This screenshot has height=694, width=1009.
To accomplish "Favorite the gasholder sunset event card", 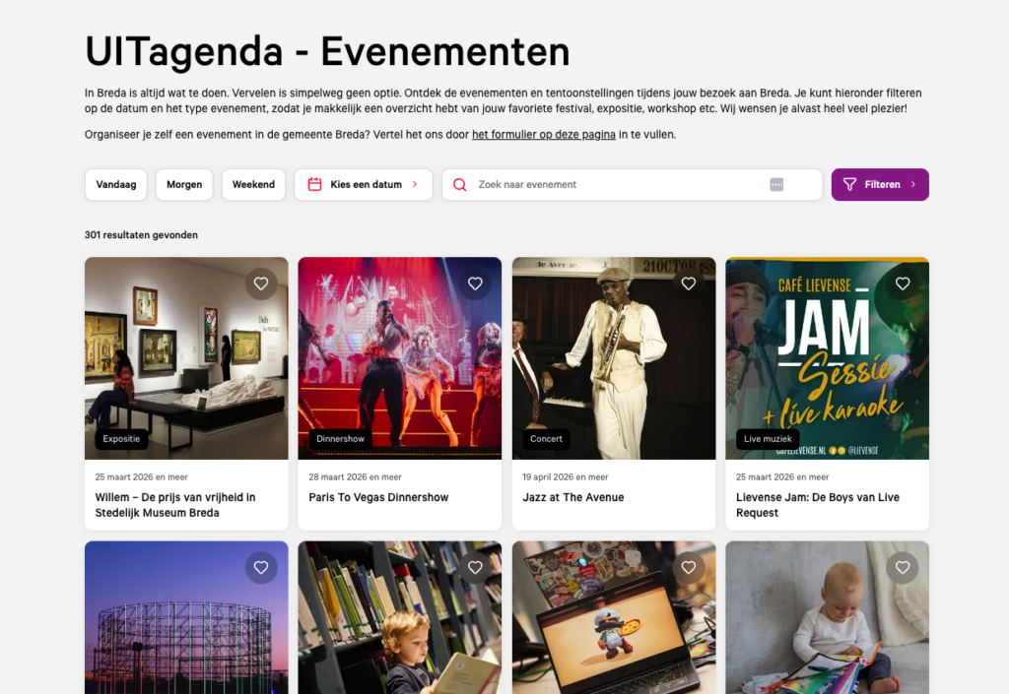I will pos(260,567).
